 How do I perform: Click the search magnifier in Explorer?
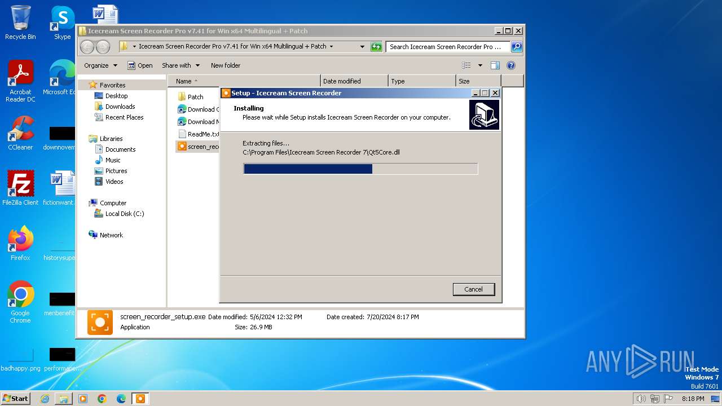(x=516, y=47)
